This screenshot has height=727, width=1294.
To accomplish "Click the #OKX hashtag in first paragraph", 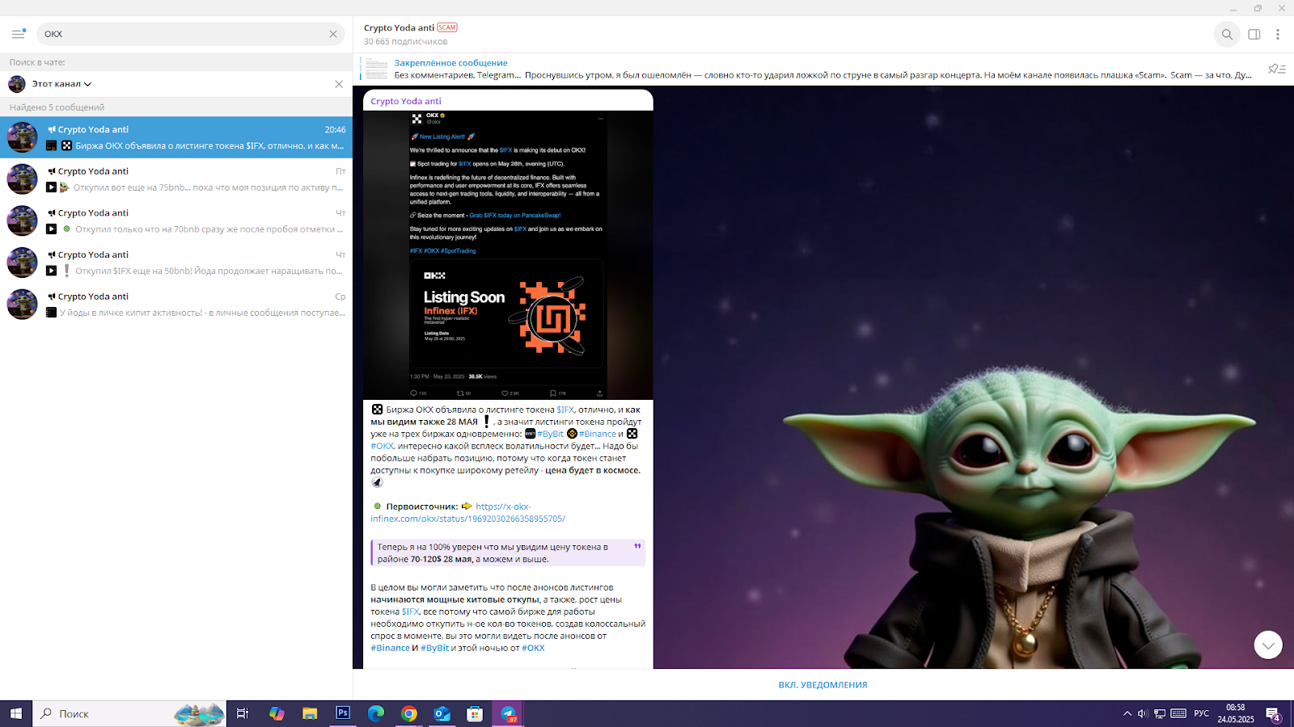I will [x=382, y=446].
